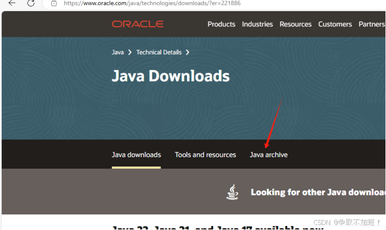Click the browser back arrow

[12, 3]
